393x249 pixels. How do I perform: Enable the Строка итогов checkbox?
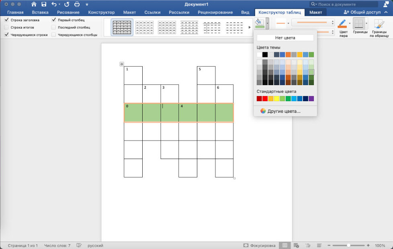[7, 27]
